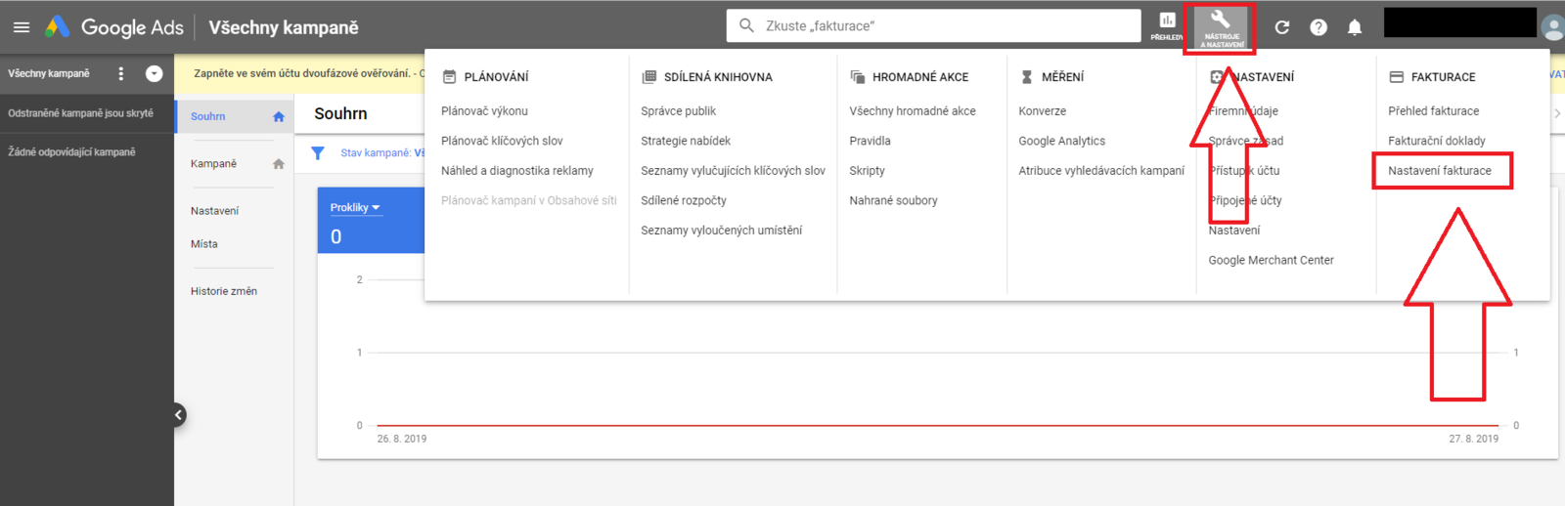Viewport: 1565px width, 506px height.
Task: Click the search magnifier icon
Action: tap(746, 25)
